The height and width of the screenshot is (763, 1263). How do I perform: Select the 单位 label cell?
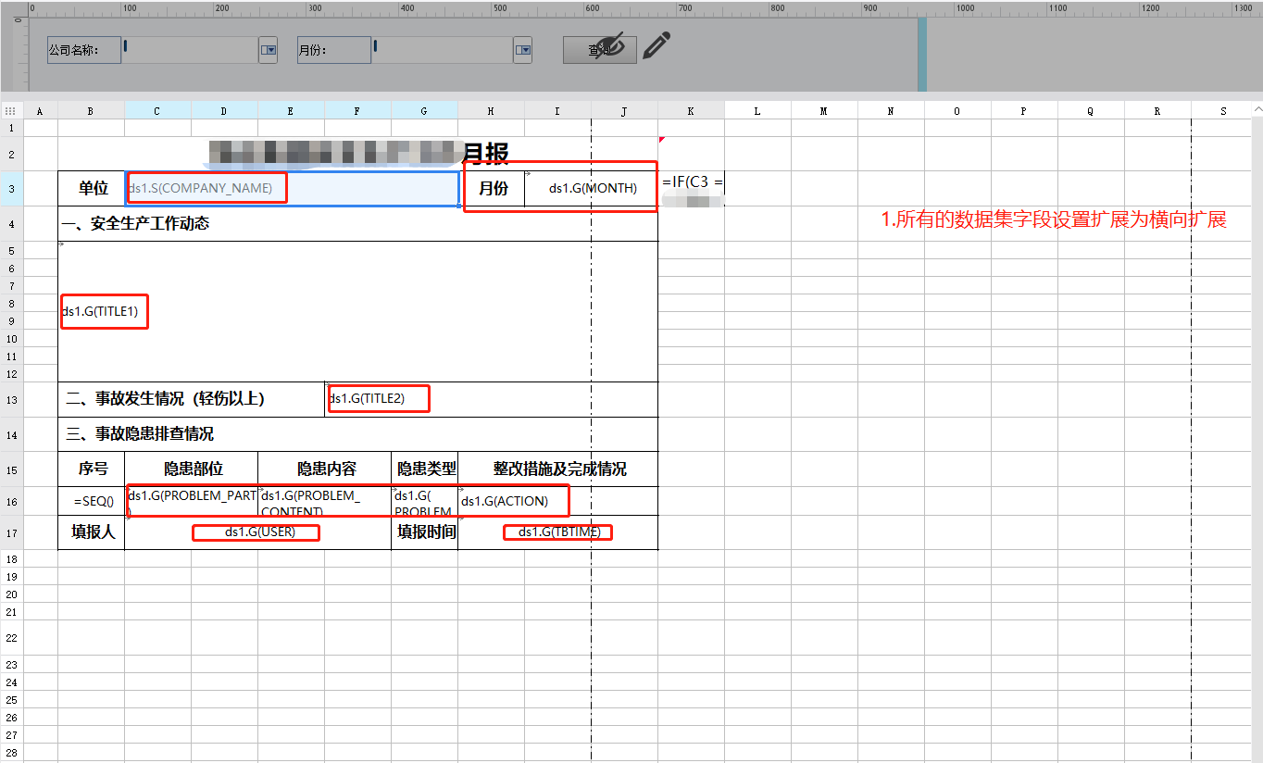coord(92,188)
